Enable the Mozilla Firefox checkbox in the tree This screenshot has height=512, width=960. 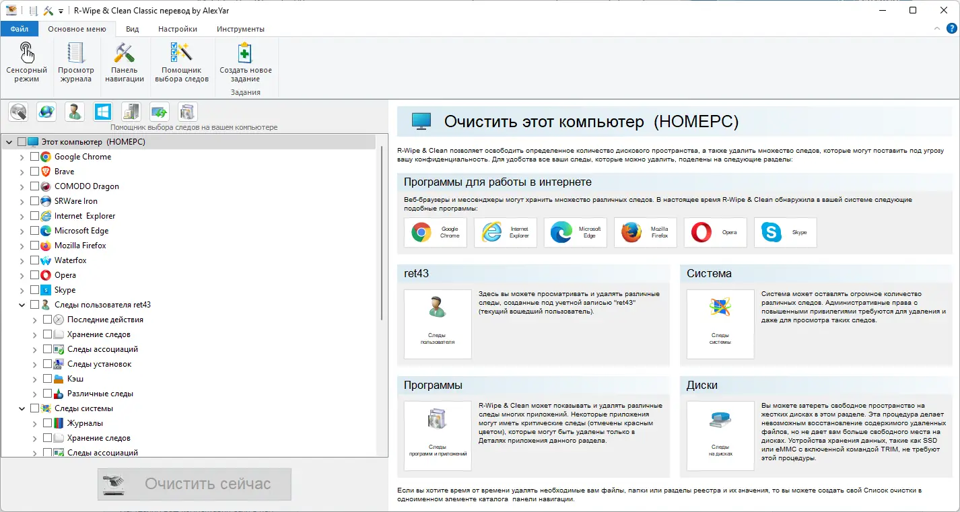pyautogui.click(x=34, y=246)
